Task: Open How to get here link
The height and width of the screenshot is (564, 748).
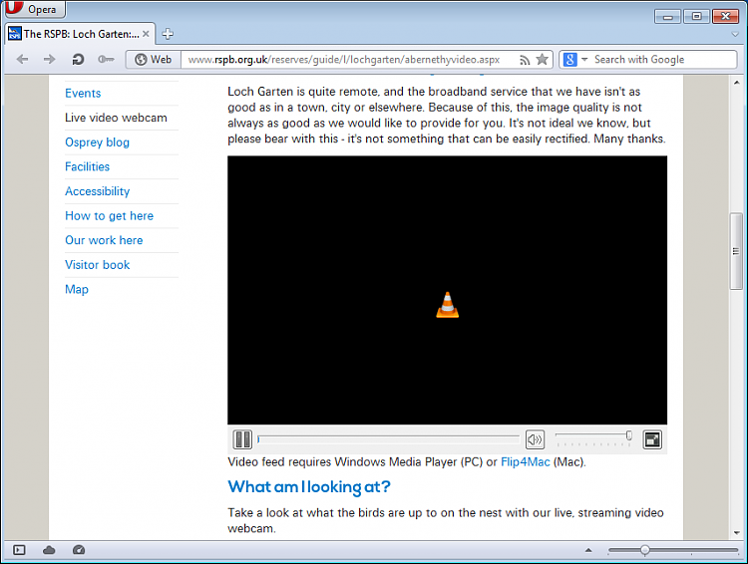Action: click(x=110, y=216)
